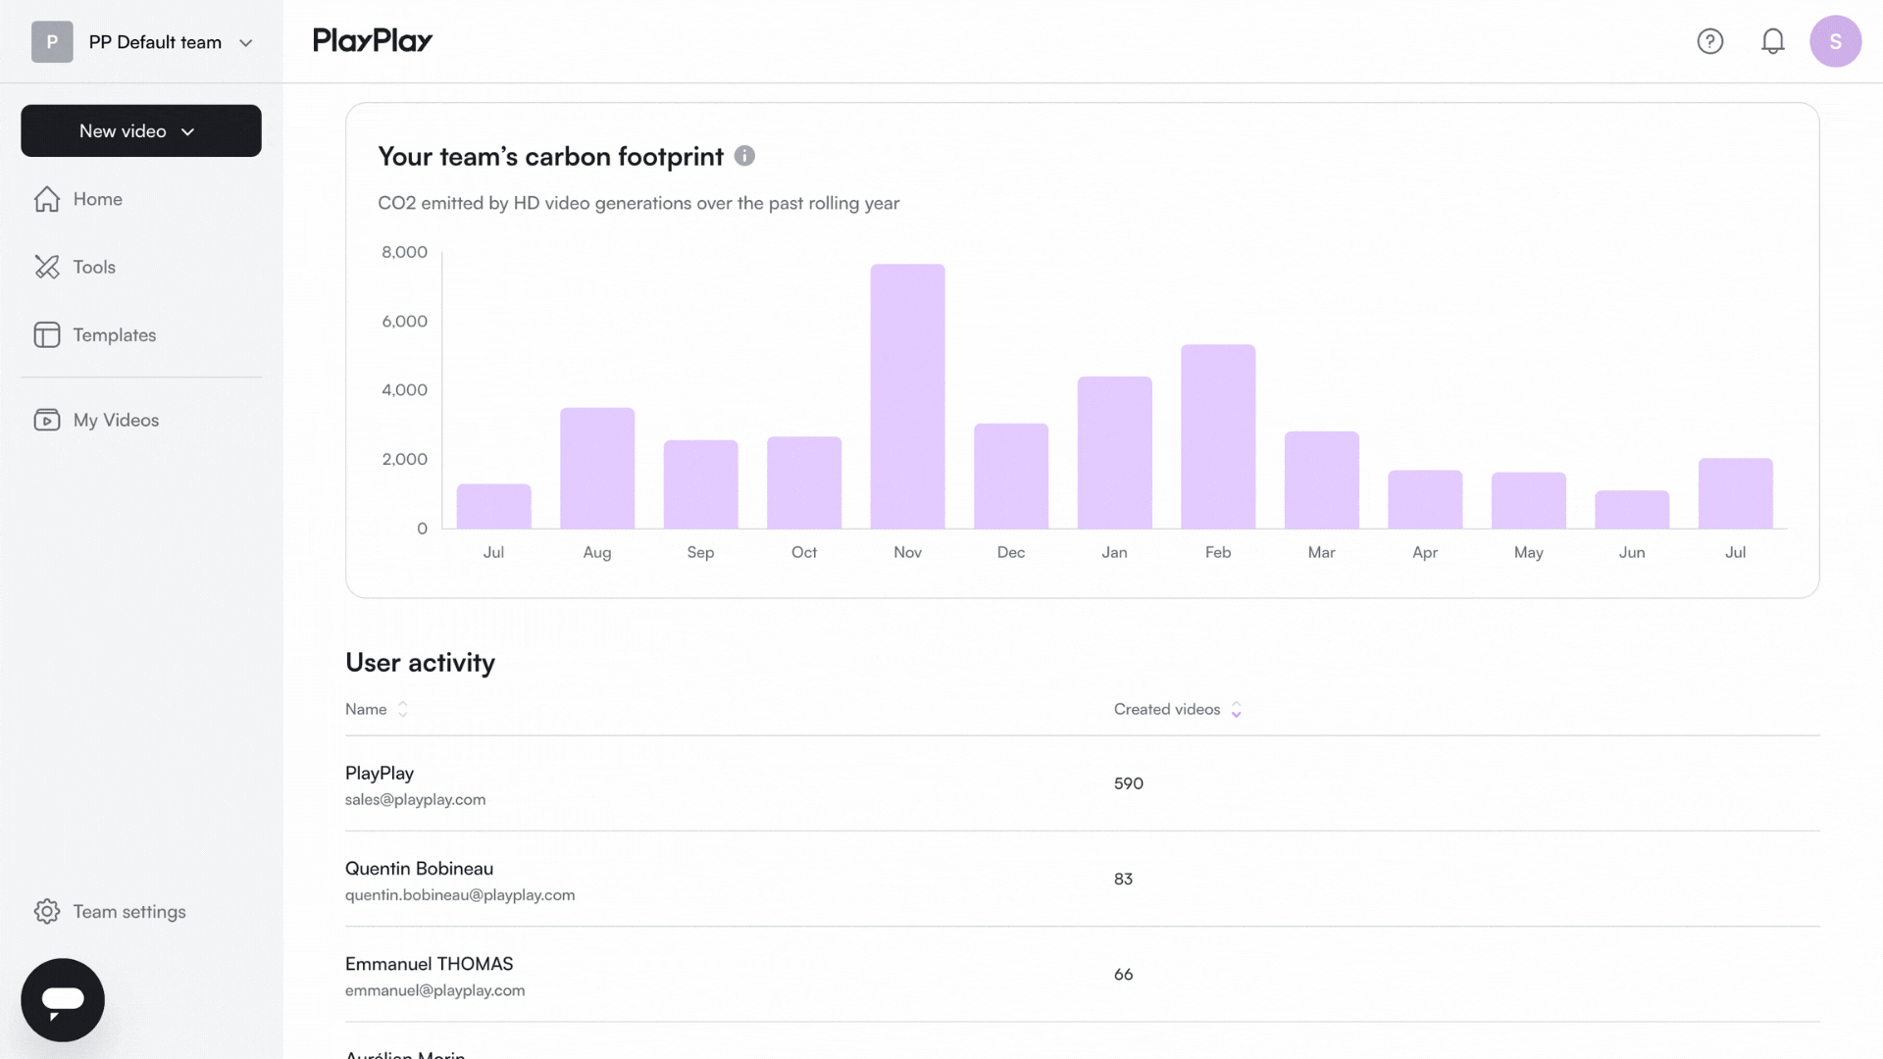Click the 66 created videos value
This screenshot has width=1883, height=1059.
1124,974
